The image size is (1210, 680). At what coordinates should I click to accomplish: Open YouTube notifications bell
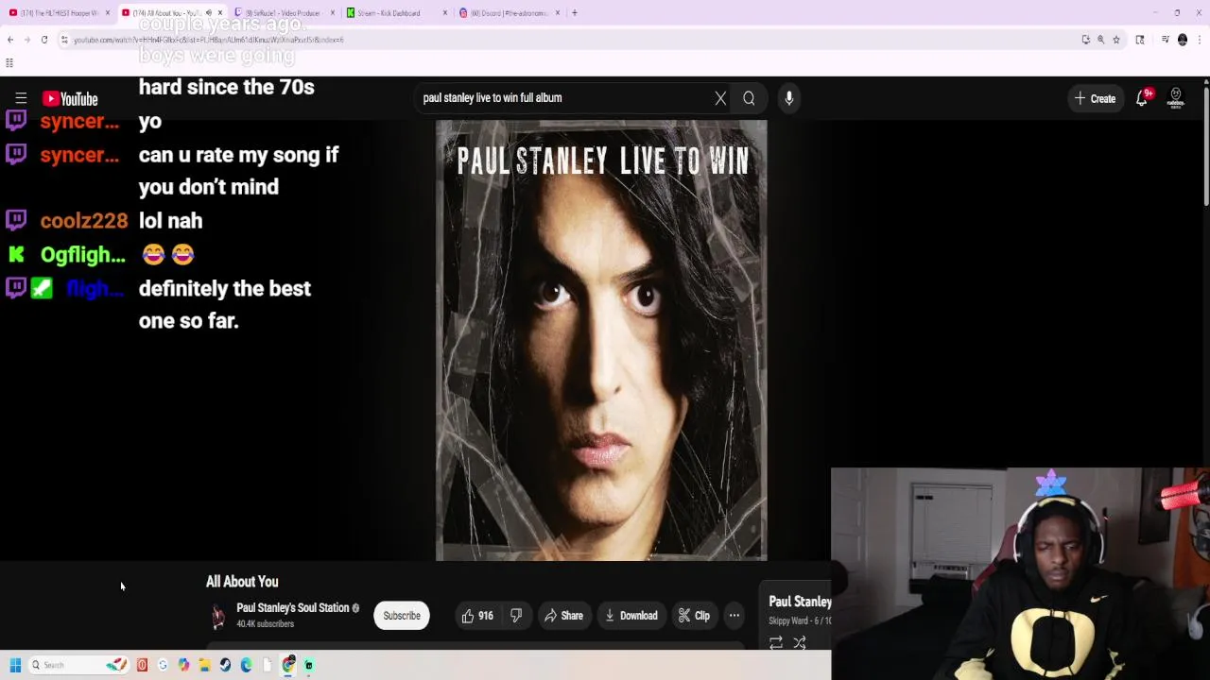[x=1142, y=98]
